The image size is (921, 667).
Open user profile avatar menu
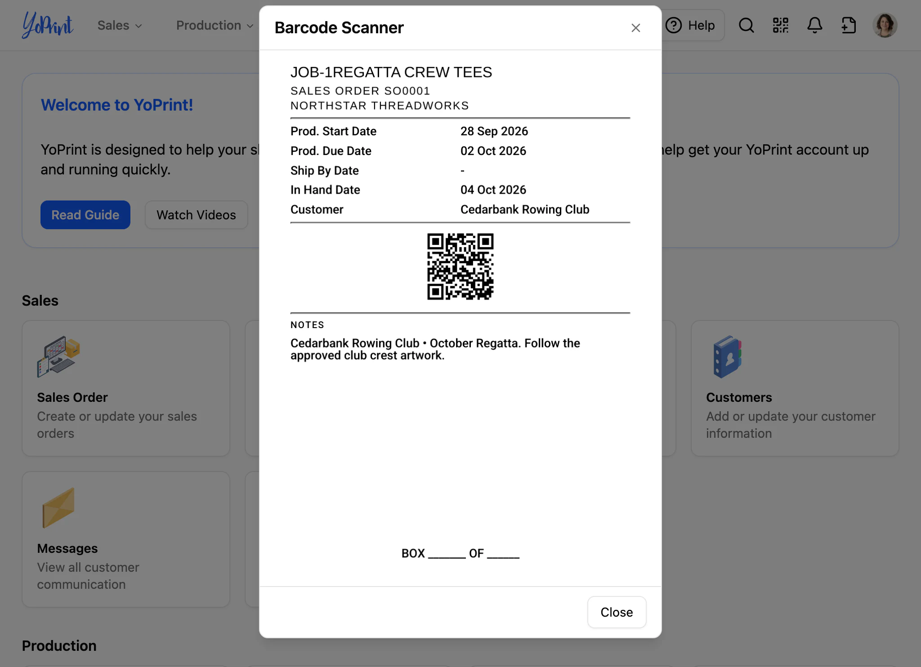885,25
